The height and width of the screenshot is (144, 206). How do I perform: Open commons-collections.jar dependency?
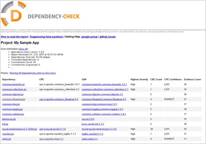click(x=14, y=89)
